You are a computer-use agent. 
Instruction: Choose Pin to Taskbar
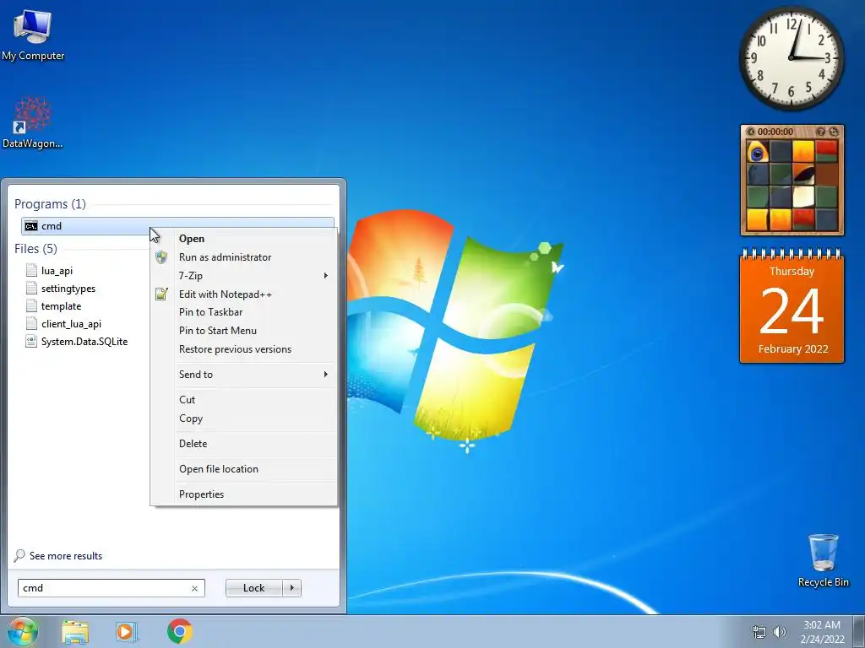pos(244,312)
